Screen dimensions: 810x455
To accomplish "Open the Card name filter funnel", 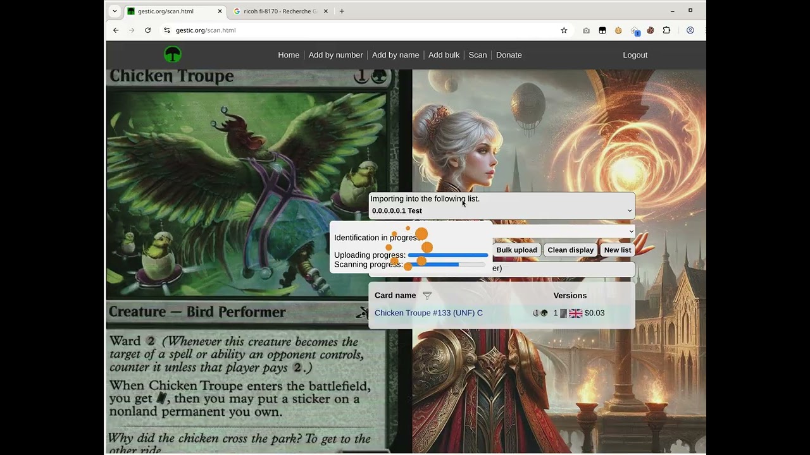I will tap(427, 296).
